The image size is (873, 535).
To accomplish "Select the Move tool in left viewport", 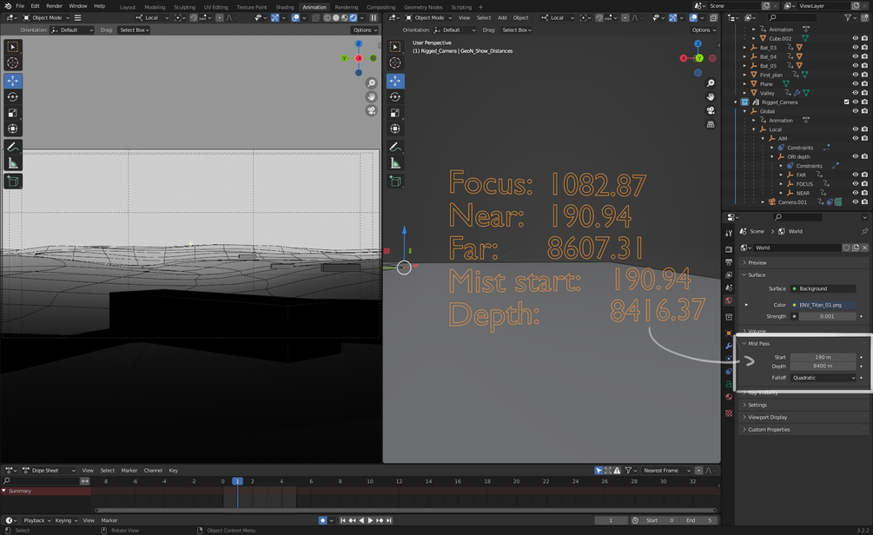I will [x=12, y=81].
